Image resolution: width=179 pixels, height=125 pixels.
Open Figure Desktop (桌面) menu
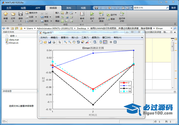pyautogui.click(x=96, y=37)
